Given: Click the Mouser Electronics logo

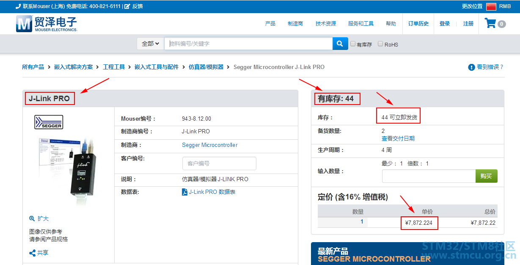Looking at the screenshot, I should point(47,24).
